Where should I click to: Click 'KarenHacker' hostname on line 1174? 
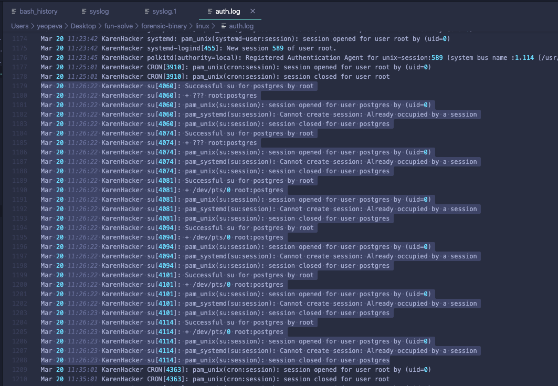[x=122, y=39]
